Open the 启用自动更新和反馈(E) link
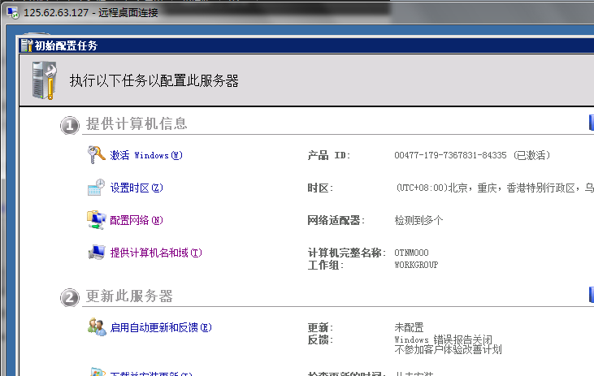The width and height of the screenshot is (594, 376). point(161,327)
